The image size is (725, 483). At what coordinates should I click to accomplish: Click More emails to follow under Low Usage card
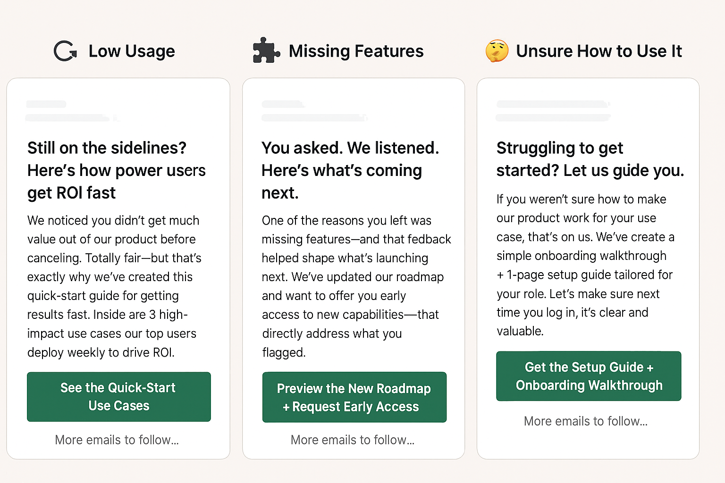(117, 440)
